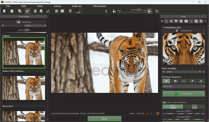The image size is (209, 122).
Task: Click the main toolbar column document icon
Action: [x=70, y=11]
